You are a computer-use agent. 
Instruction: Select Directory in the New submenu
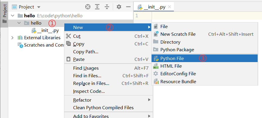(170, 42)
